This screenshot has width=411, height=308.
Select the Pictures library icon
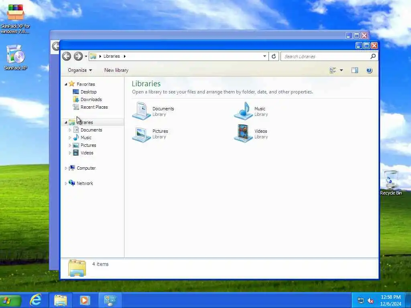tap(141, 134)
